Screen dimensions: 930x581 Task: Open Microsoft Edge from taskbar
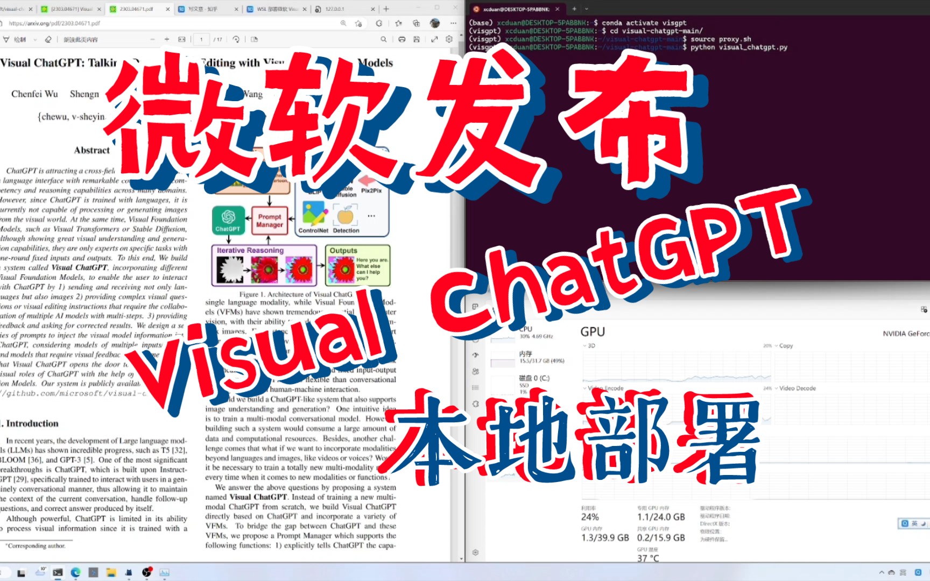tap(75, 572)
